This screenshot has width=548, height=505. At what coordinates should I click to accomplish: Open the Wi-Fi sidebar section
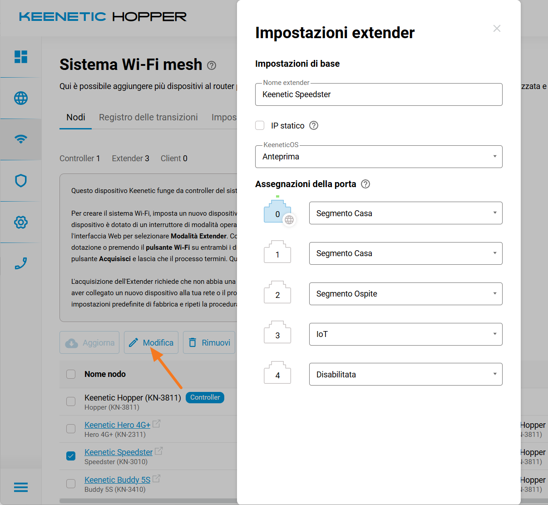coord(21,139)
